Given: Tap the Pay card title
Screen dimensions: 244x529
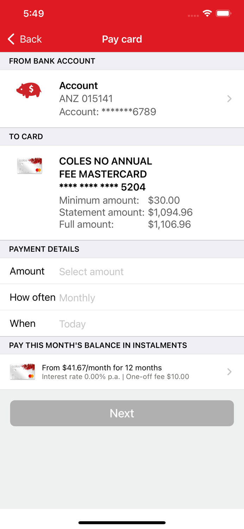Looking at the screenshot, I should [122, 39].
